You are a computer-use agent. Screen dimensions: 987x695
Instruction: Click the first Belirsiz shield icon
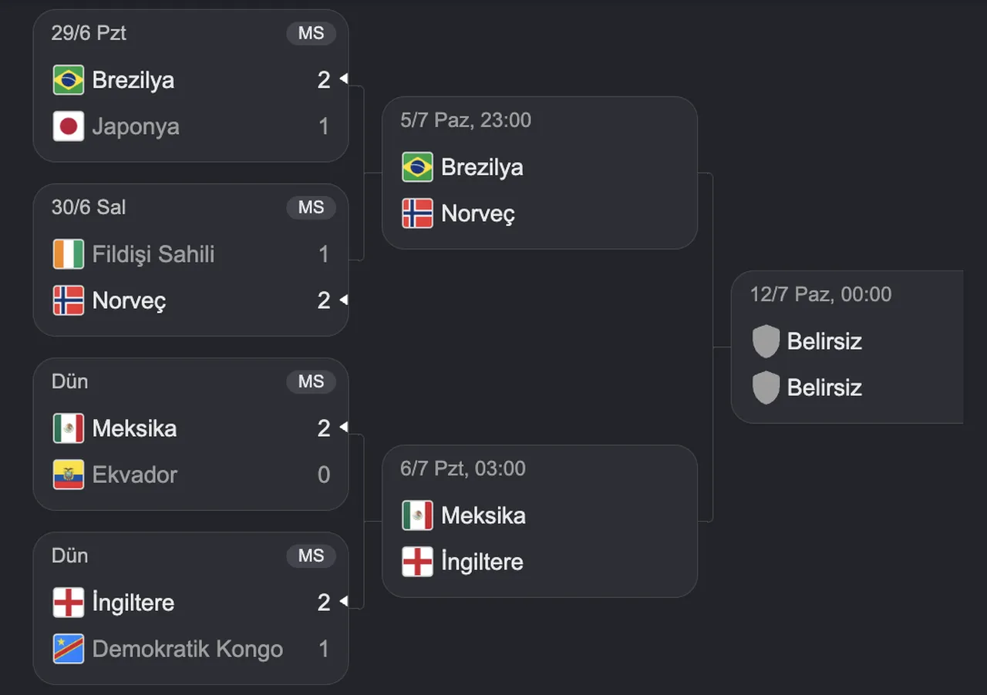(x=766, y=341)
